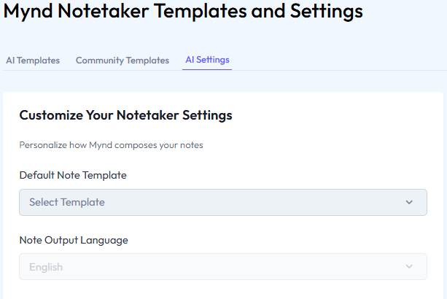Click the word Mynd in the page title
447x299 pixels.
pos(31,12)
